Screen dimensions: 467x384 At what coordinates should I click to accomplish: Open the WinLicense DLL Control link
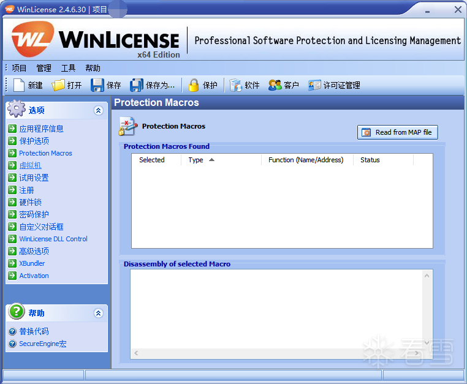coord(53,239)
